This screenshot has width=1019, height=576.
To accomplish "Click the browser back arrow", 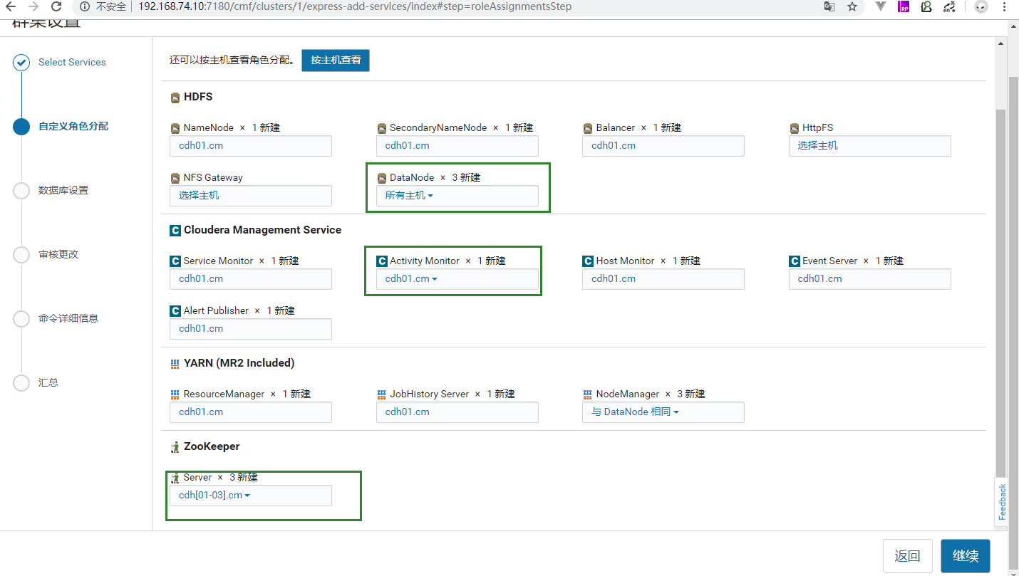I will pos(11,6).
